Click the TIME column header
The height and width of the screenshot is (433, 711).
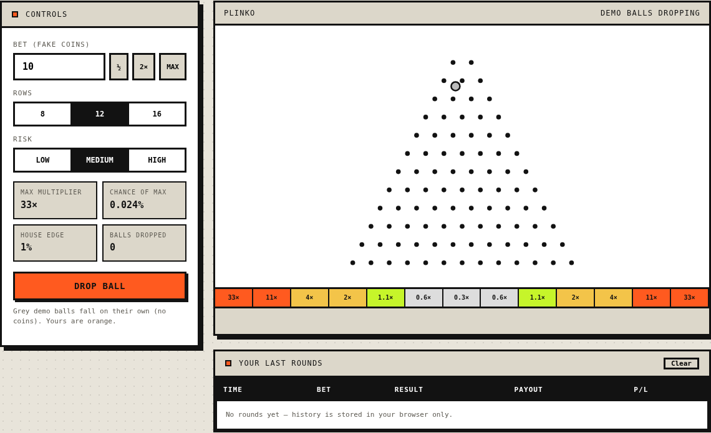tap(233, 389)
